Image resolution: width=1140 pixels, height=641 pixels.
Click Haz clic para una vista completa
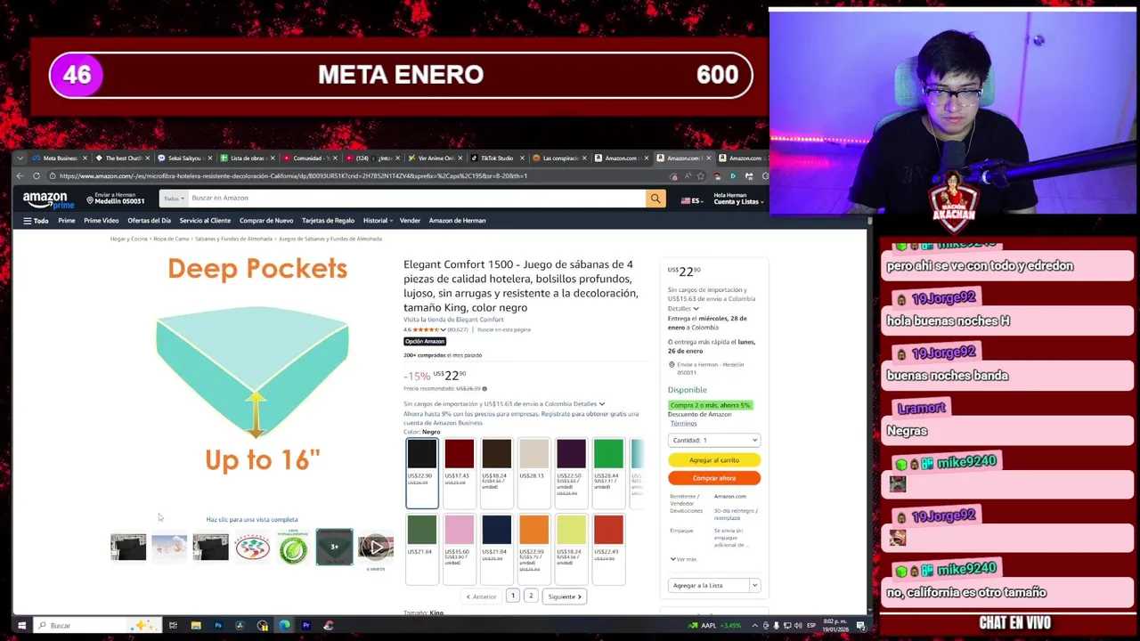pyautogui.click(x=252, y=519)
